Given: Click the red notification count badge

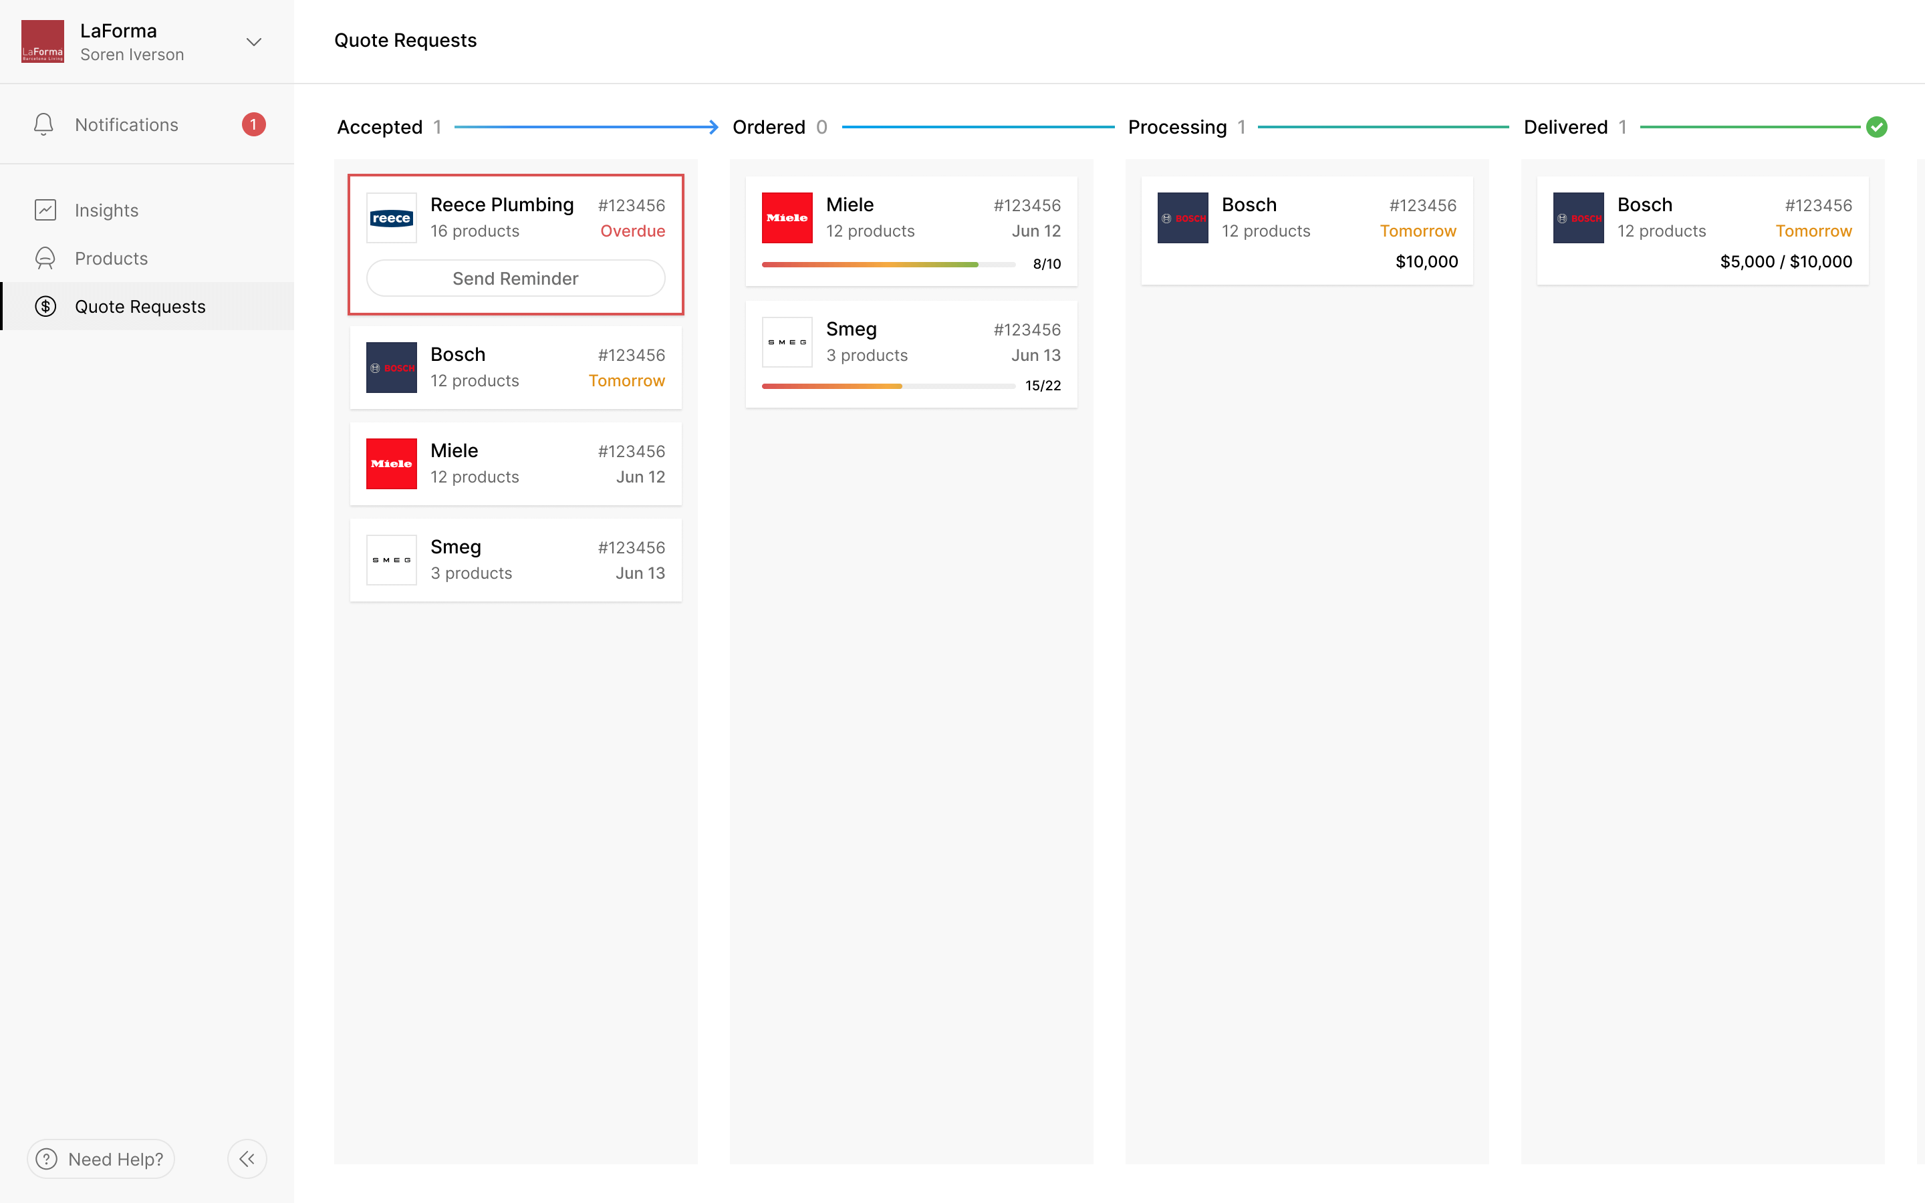Looking at the screenshot, I should 254,125.
